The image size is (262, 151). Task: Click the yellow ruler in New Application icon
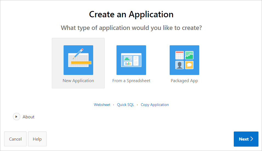coord(81,63)
